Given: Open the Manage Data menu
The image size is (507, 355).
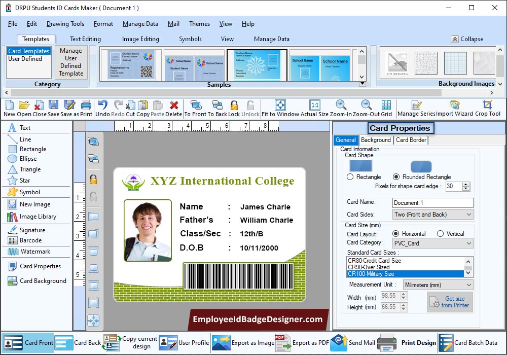Looking at the screenshot, I should tap(140, 24).
